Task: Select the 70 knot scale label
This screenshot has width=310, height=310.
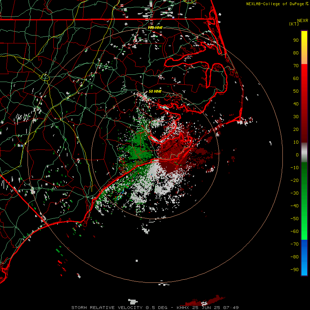Action: (296, 66)
